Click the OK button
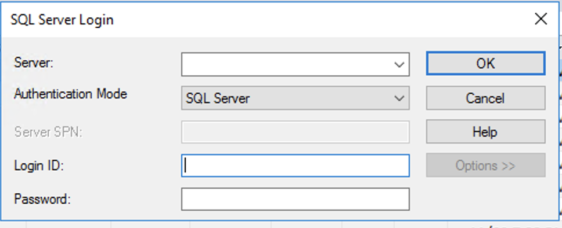The width and height of the screenshot is (562, 228). coord(486,64)
